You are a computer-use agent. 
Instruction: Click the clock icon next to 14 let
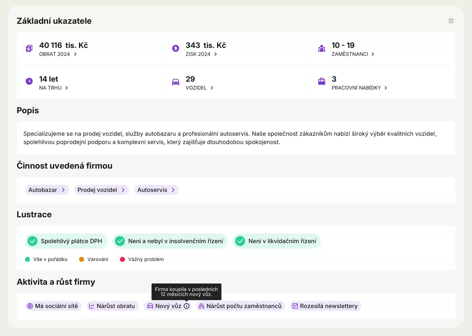tap(29, 81)
